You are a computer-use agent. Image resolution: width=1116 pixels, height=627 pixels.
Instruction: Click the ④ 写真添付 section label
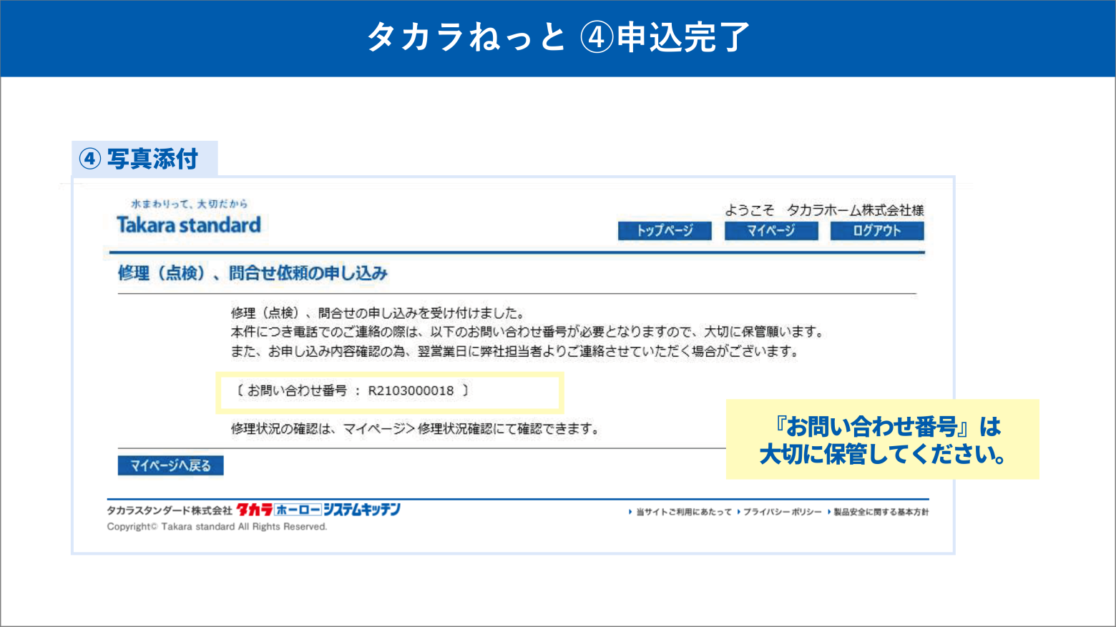pos(139,159)
